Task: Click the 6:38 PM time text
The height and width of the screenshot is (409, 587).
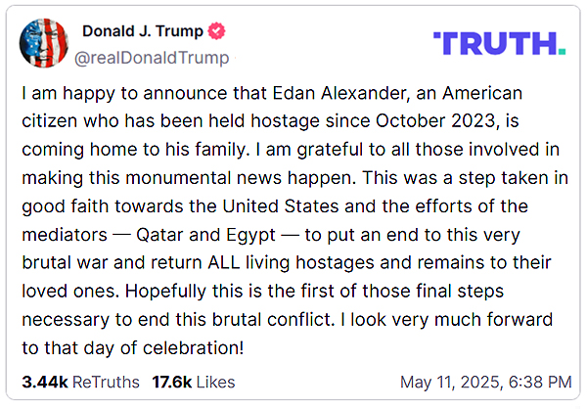Action: [540, 383]
